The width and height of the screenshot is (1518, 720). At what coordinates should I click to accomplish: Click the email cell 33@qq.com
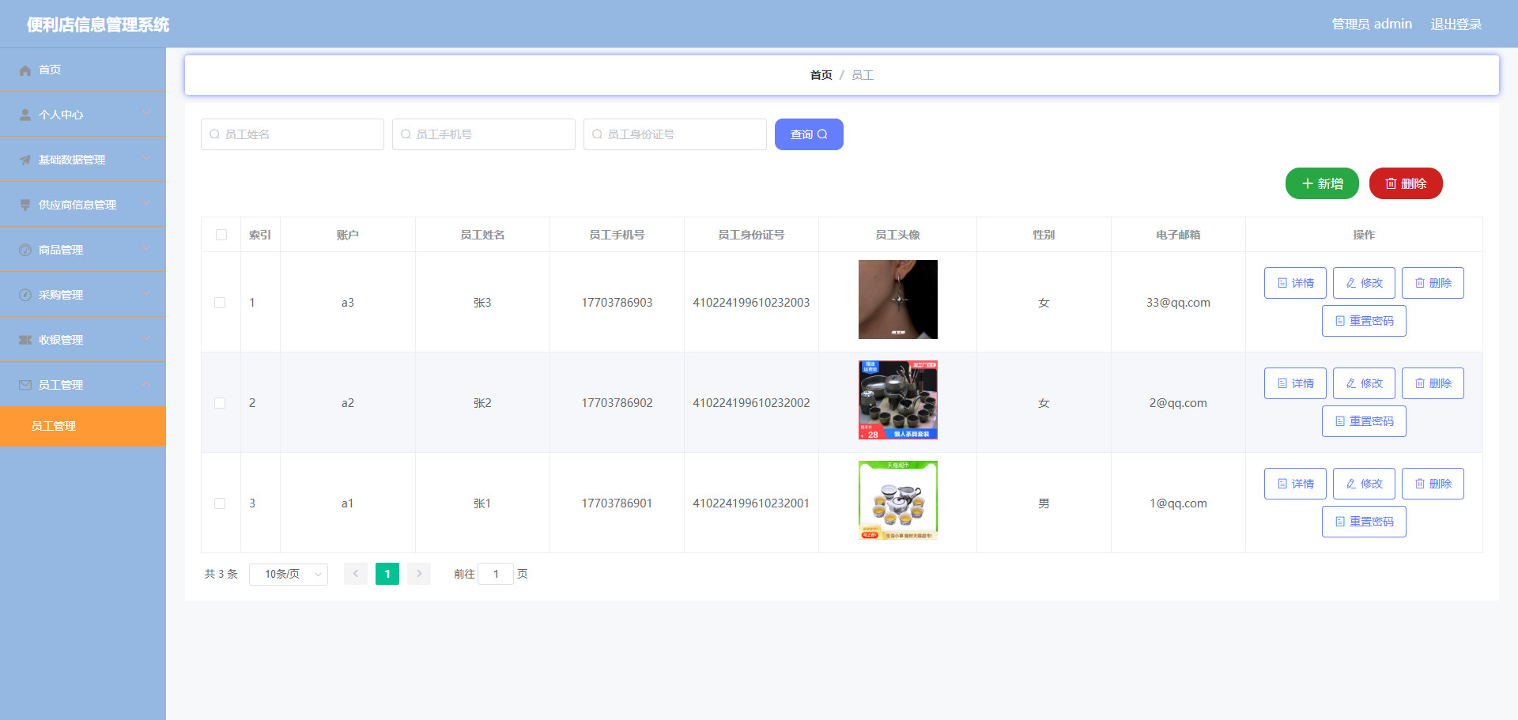[1178, 303]
